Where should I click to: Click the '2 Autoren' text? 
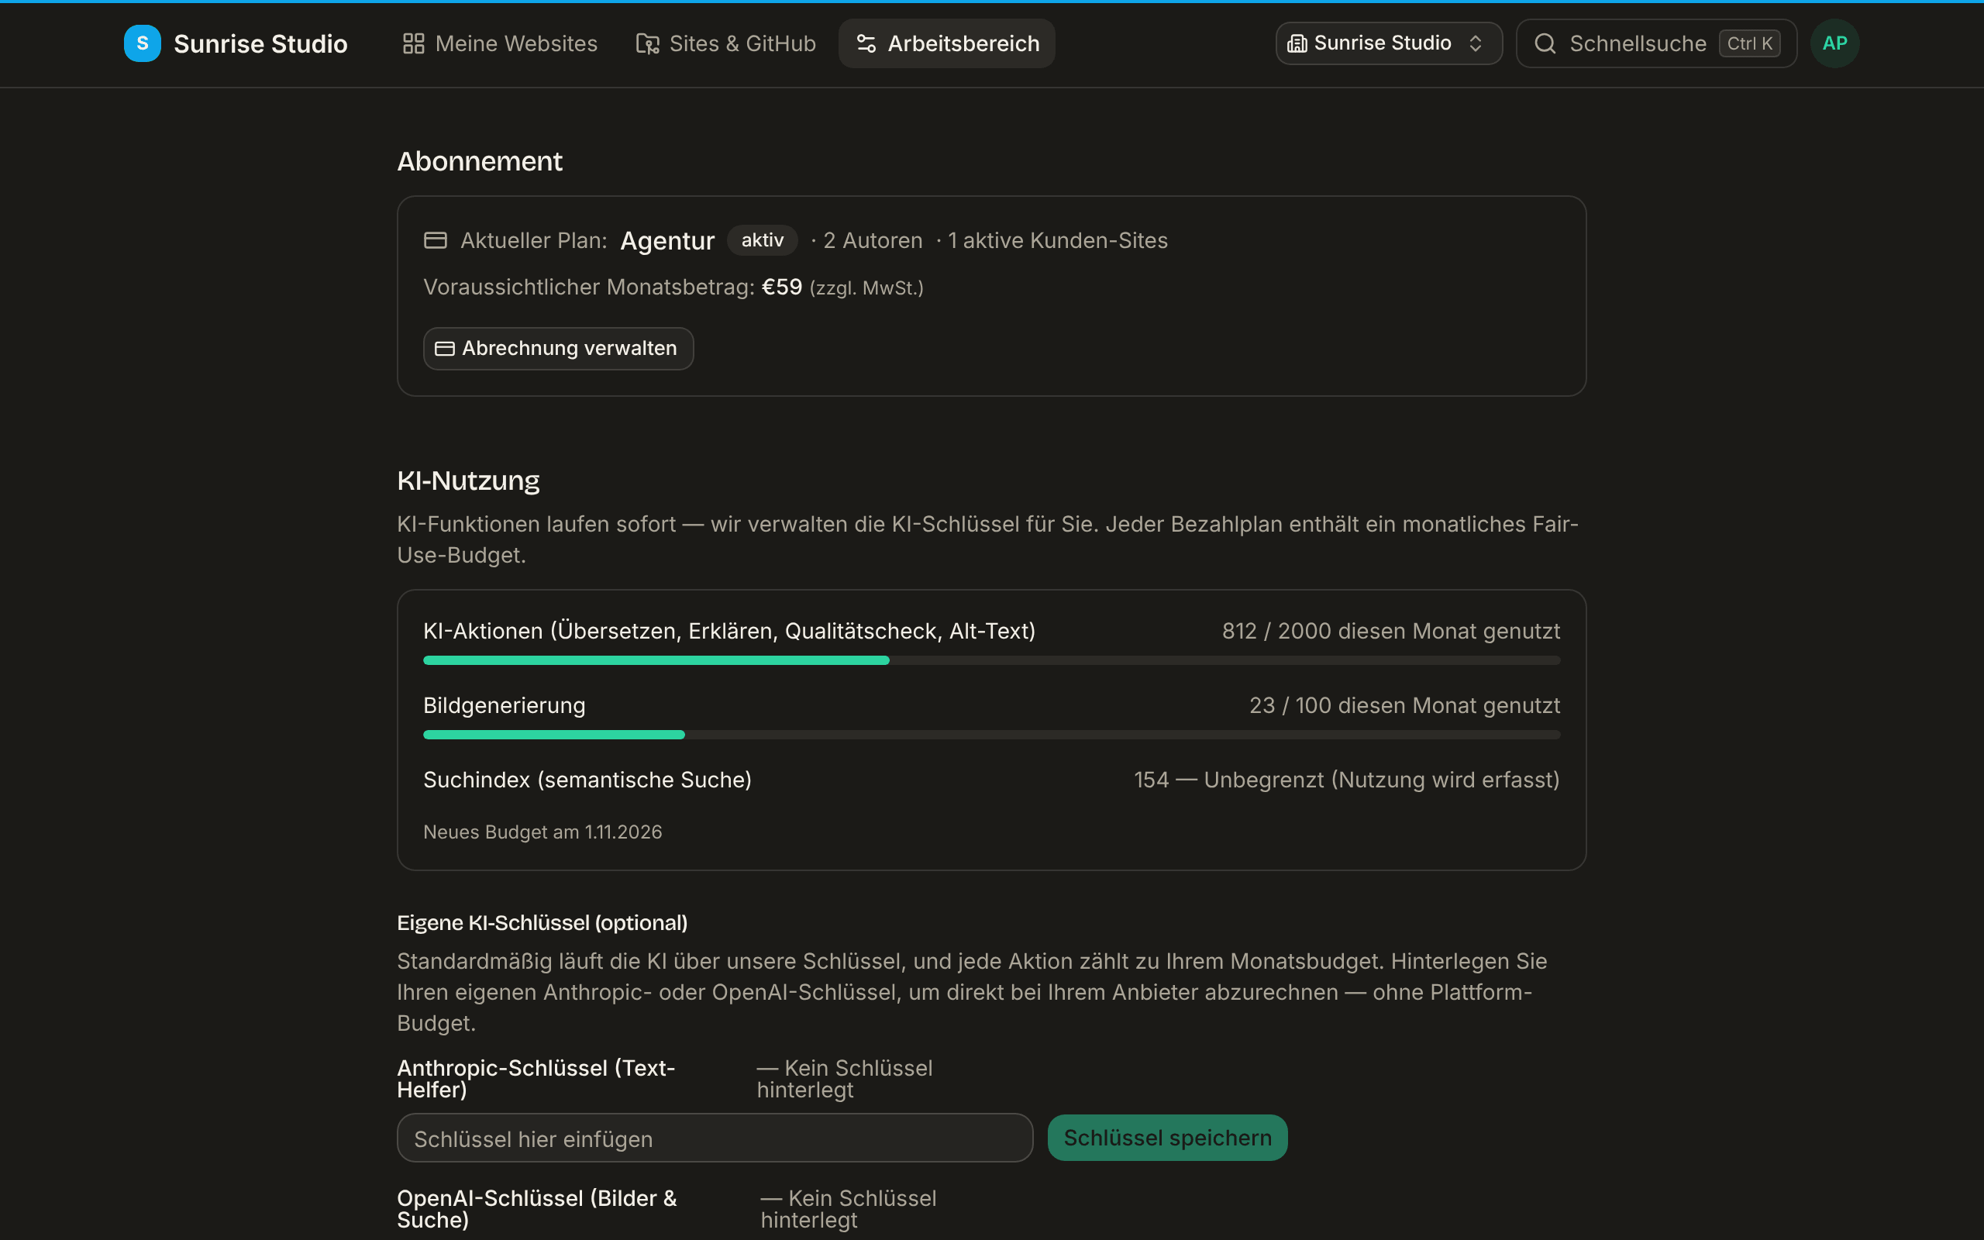873,240
